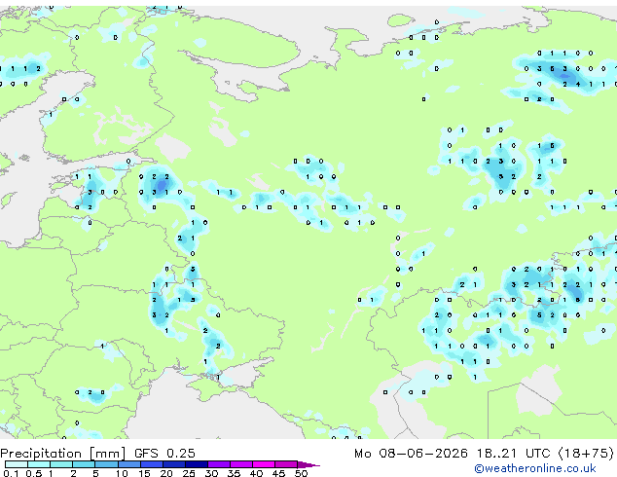Select the 5–10 mm legend color
The image size is (617, 477).
106,464
